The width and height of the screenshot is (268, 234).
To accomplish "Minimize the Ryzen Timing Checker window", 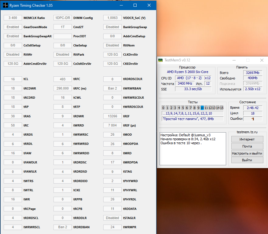I will 121,5.
